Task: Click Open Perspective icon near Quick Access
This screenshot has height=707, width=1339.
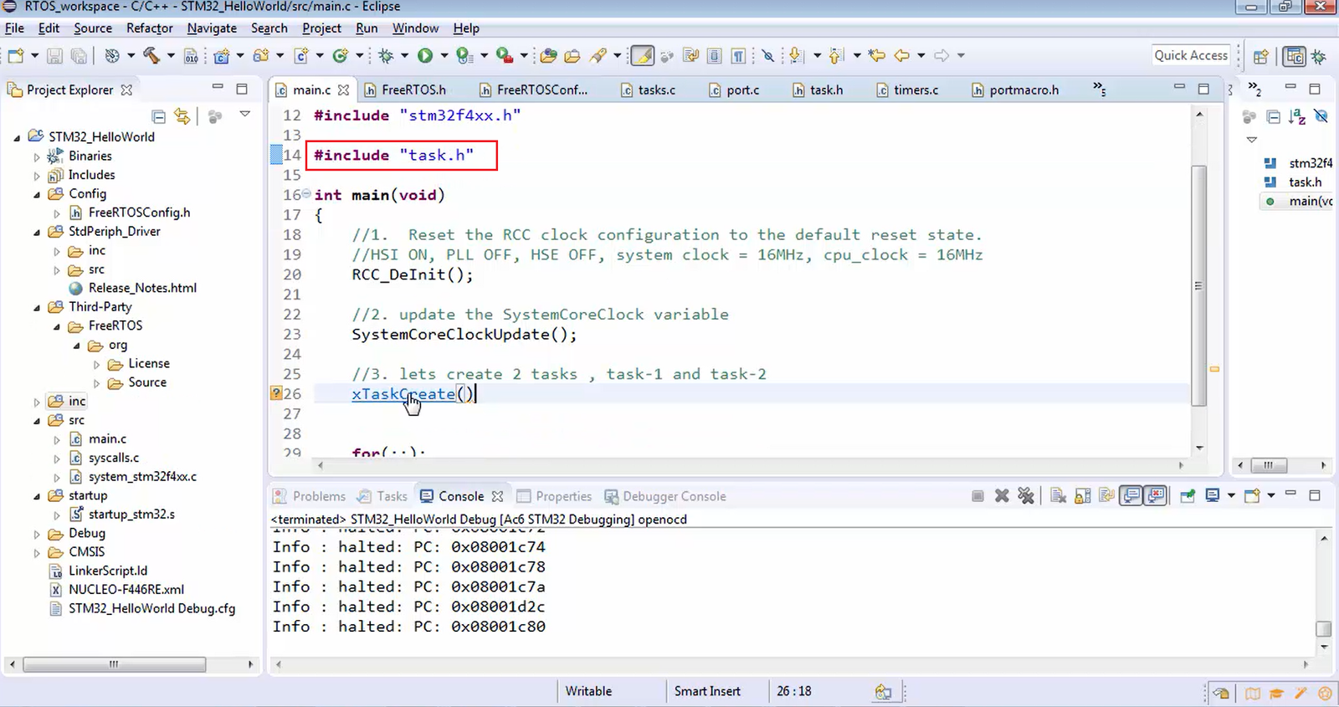Action: coord(1261,56)
